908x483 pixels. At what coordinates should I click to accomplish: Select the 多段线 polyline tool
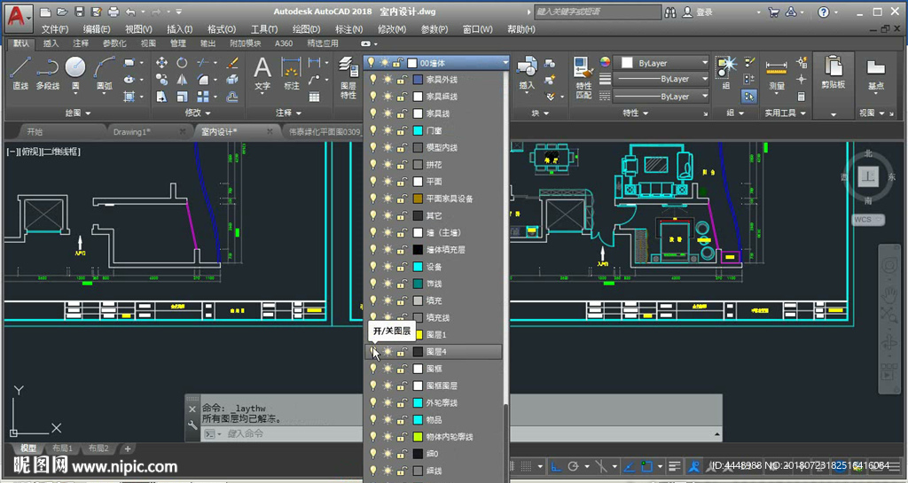coord(48,73)
